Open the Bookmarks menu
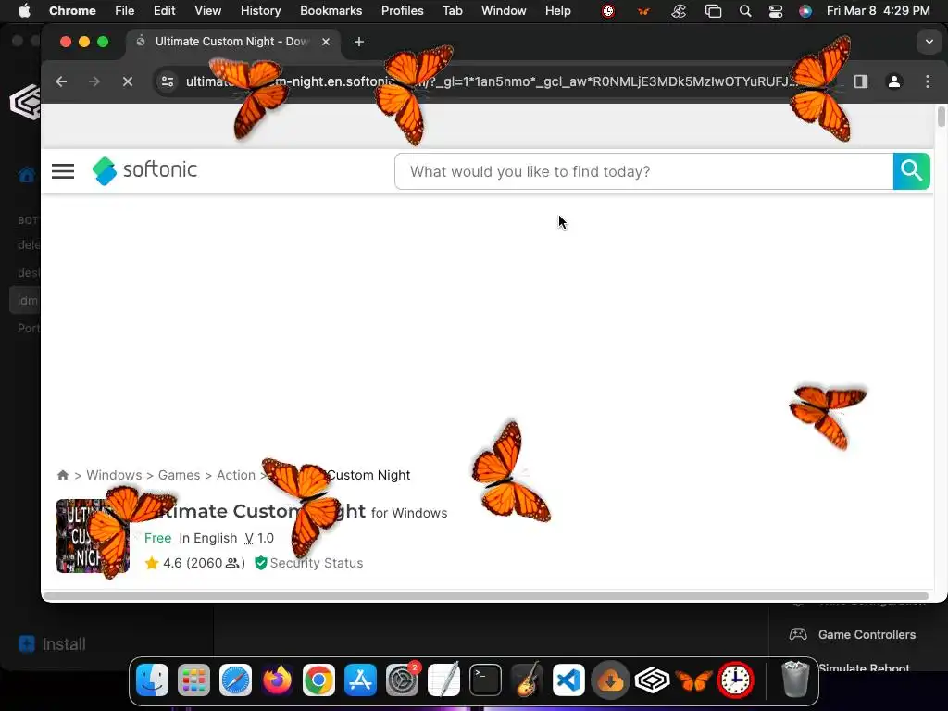The image size is (948, 711). coord(331,11)
